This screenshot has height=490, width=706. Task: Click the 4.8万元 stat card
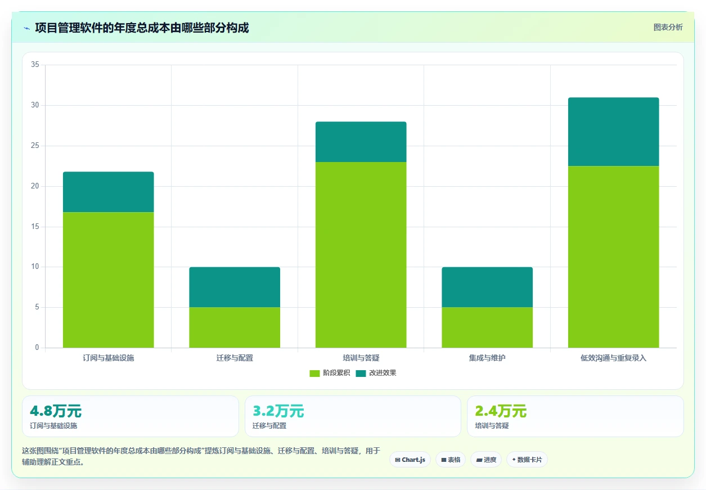pyautogui.click(x=131, y=416)
